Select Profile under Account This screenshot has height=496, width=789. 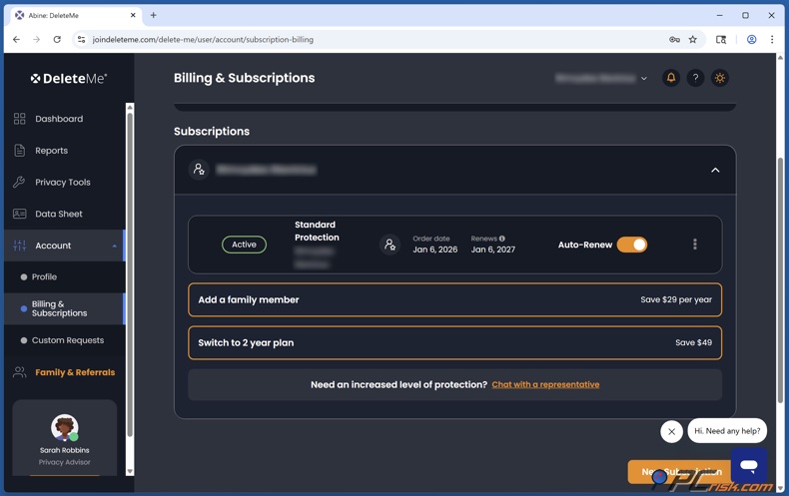44,277
